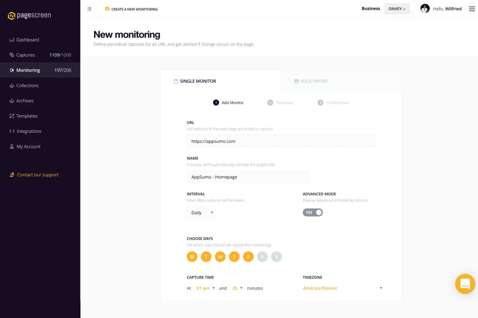Enable Sunday in Choose Days
The height and width of the screenshot is (318, 478).
click(276, 257)
